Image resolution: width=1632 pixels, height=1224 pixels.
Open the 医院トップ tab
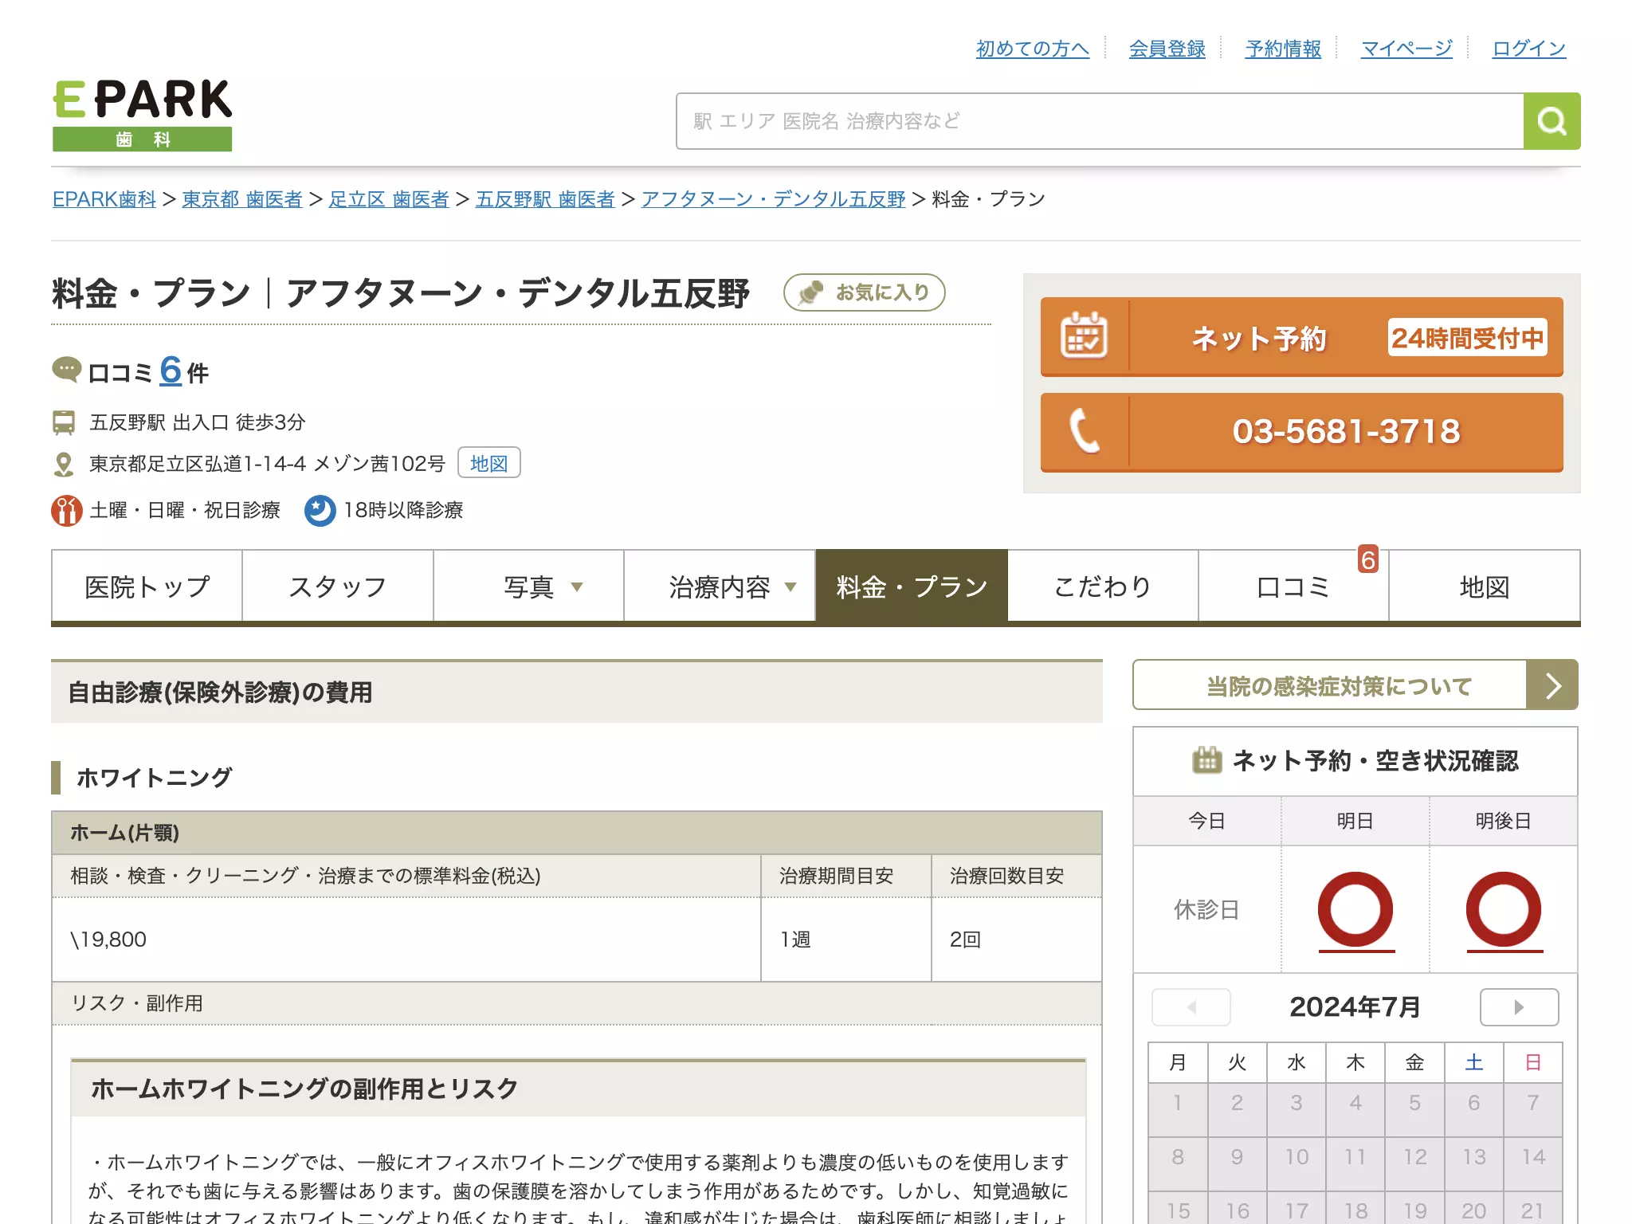coord(147,586)
